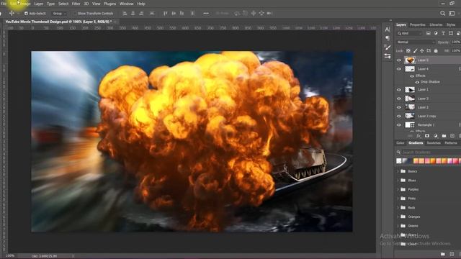Open the Kind layer filter dropdown
Viewport: 461px width, 259px height.
pyautogui.click(x=410, y=34)
